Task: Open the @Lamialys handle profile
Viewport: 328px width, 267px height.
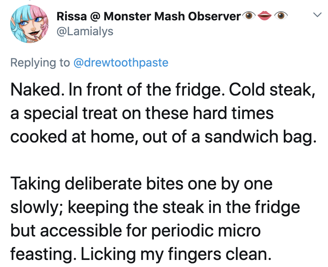Action: pyautogui.click(x=85, y=31)
